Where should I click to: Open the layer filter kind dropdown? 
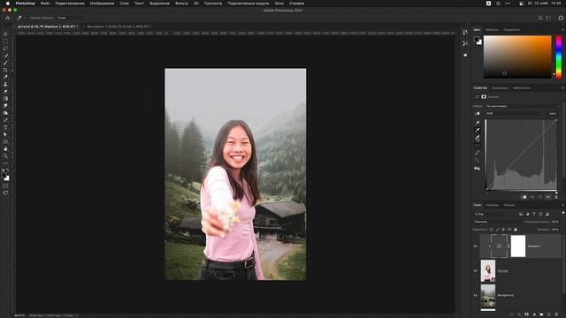click(x=491, y=214)
